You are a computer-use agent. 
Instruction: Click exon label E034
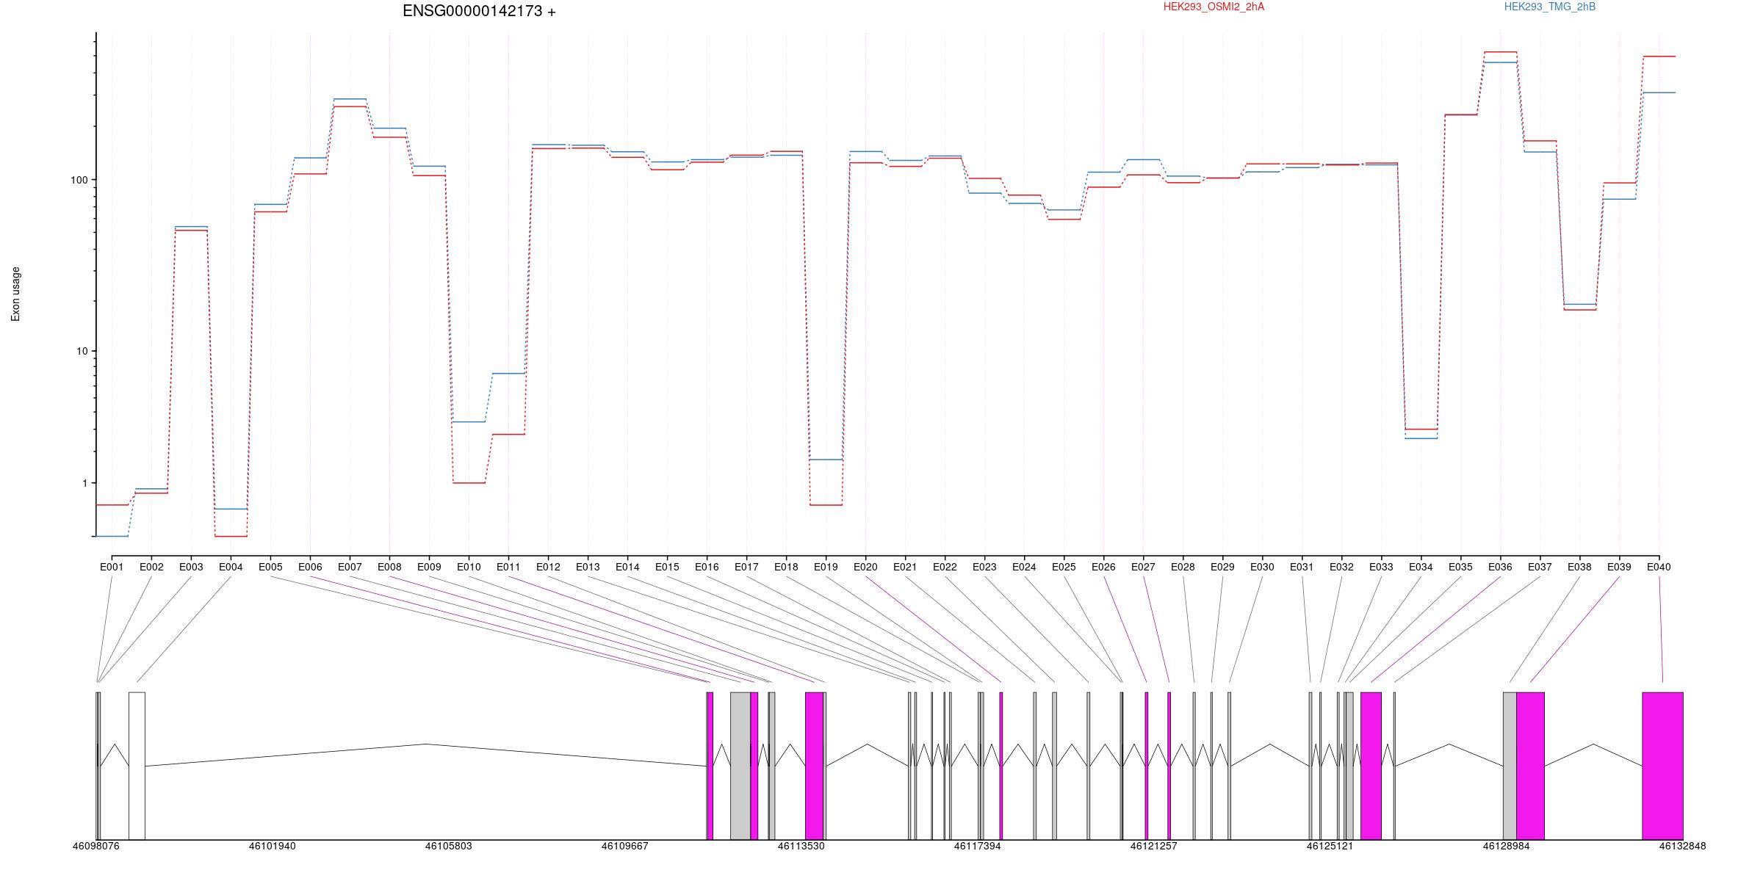pos(1421,567)
